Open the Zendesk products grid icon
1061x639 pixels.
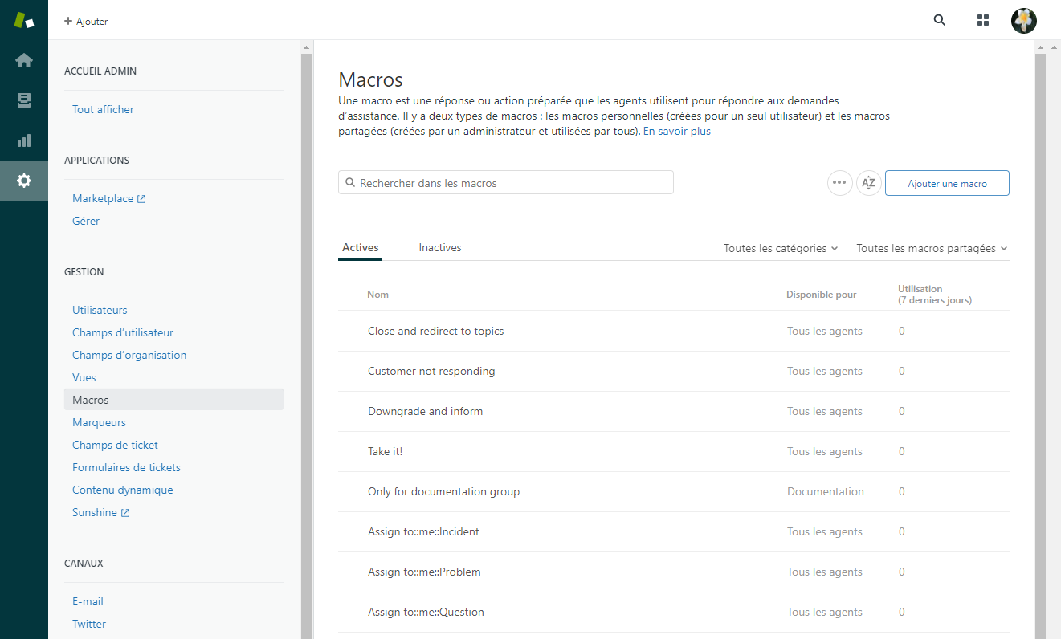[x=983, y=21]
